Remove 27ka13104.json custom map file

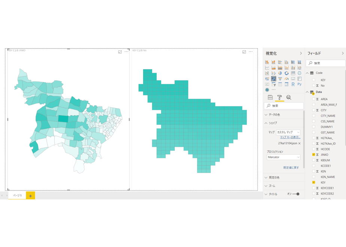300,143
